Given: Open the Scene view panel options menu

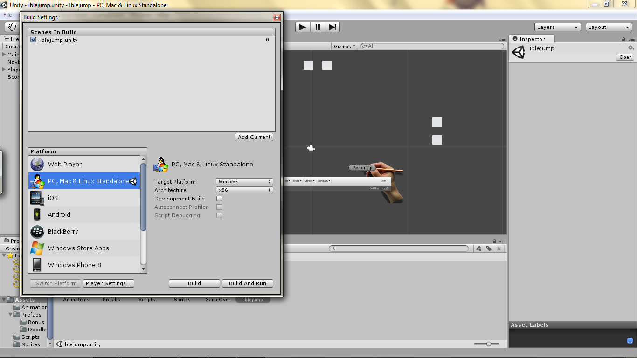Looking at the screenshot, I should tap(502, 40).
